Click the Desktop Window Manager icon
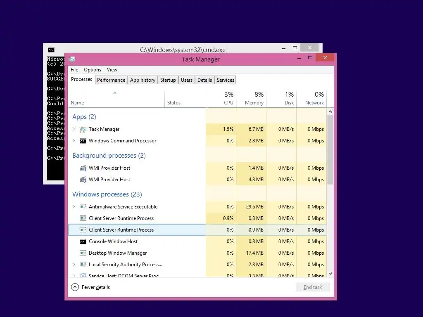The image size is (423, 317). pos(83,253)
